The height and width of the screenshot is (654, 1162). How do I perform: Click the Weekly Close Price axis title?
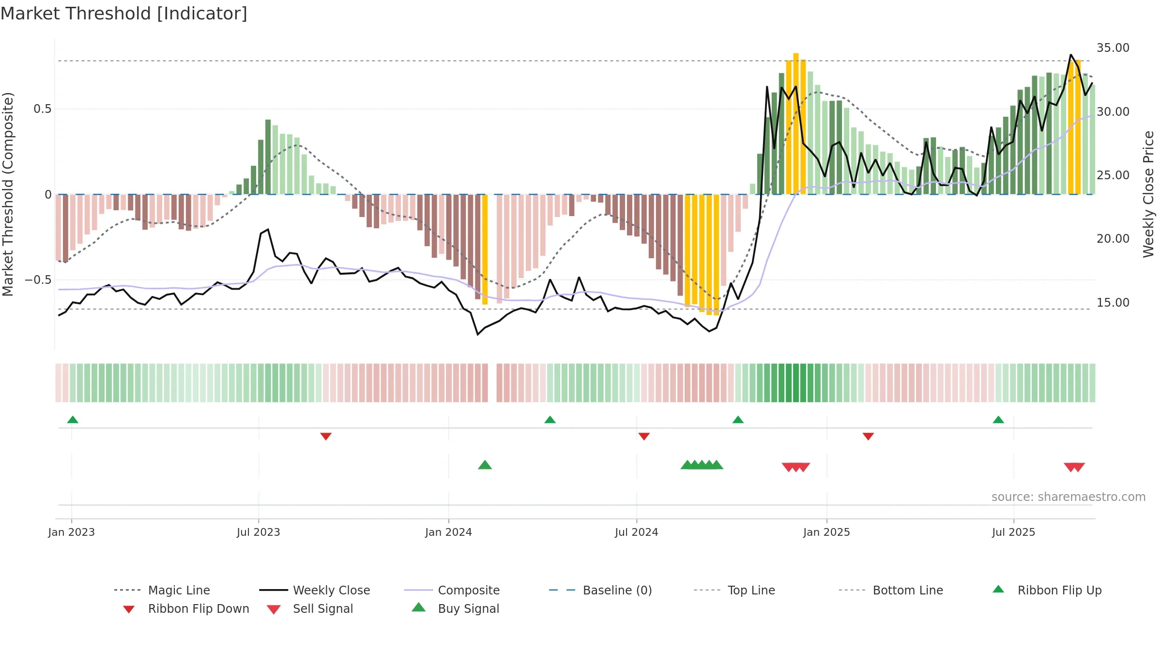point(1148,194)
